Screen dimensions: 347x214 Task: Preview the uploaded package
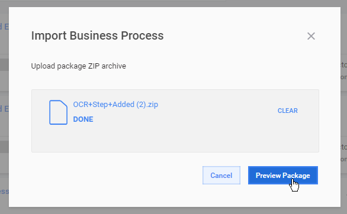(283, 176)
